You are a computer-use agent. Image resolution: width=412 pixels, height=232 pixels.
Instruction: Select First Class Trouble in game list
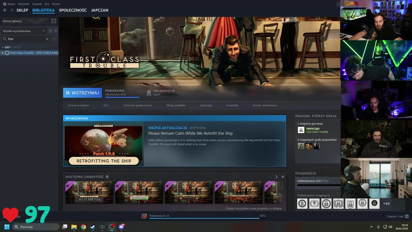(30, 53)
